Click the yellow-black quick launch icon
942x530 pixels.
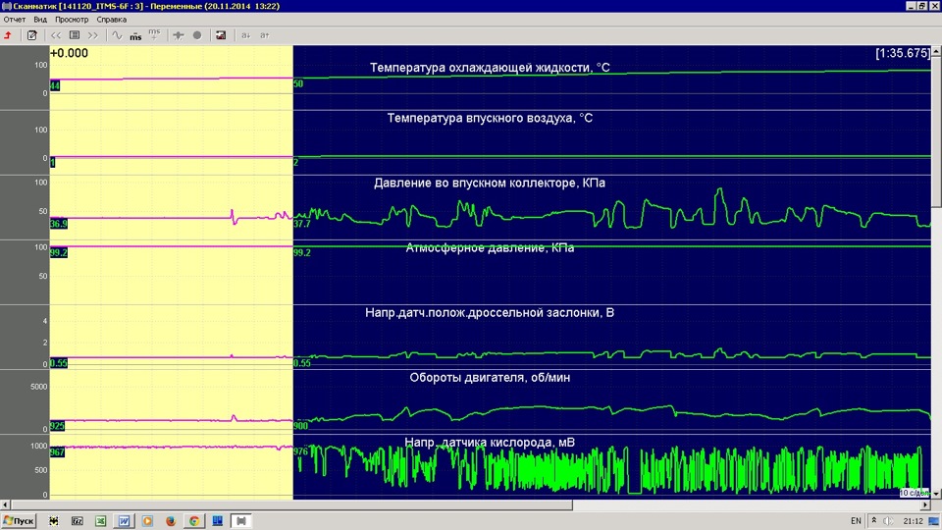pos(53,521)
